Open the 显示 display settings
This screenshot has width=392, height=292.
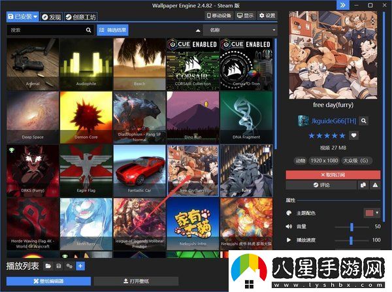(245, 16)
